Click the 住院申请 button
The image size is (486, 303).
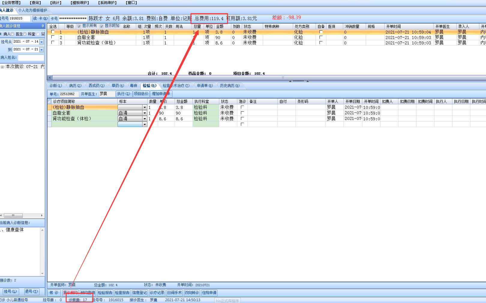209,293
